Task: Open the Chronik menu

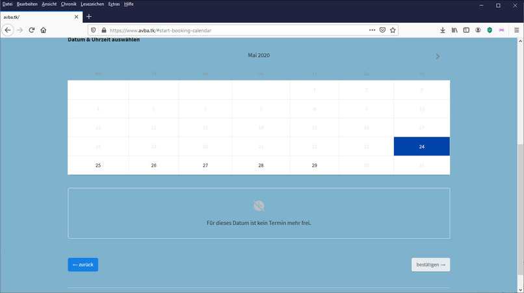Action: pyautogui.click(x=68, y=4)
